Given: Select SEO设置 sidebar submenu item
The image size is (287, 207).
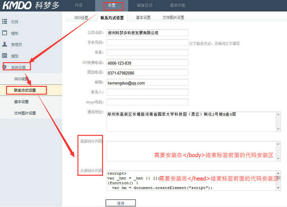Looking at the screenshot, I should click(x=21, y=79).
